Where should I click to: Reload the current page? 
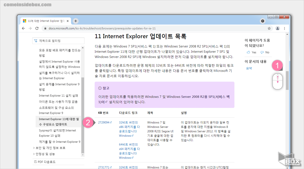coord(36,28)
